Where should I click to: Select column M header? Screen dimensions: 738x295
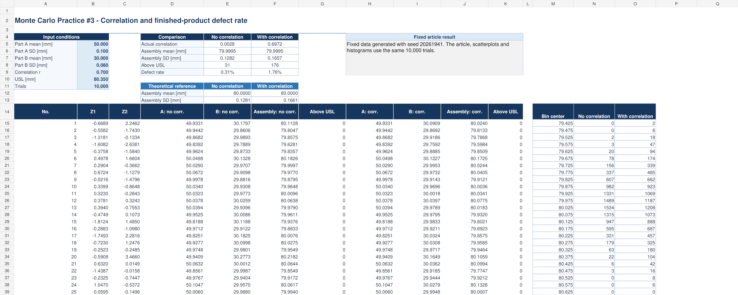(x=553, y=4)
